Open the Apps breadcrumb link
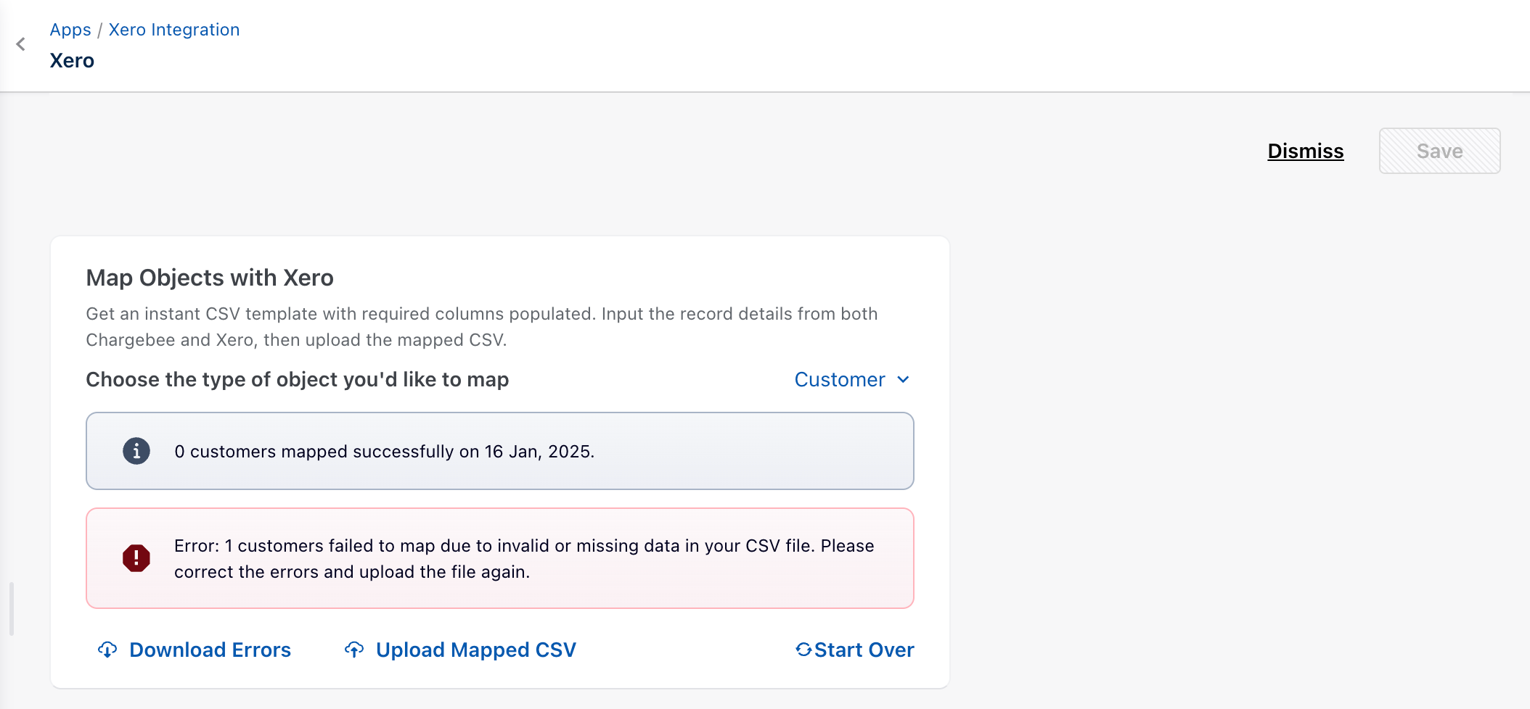Screen dimensions: 1530x709 click(70, 30)
